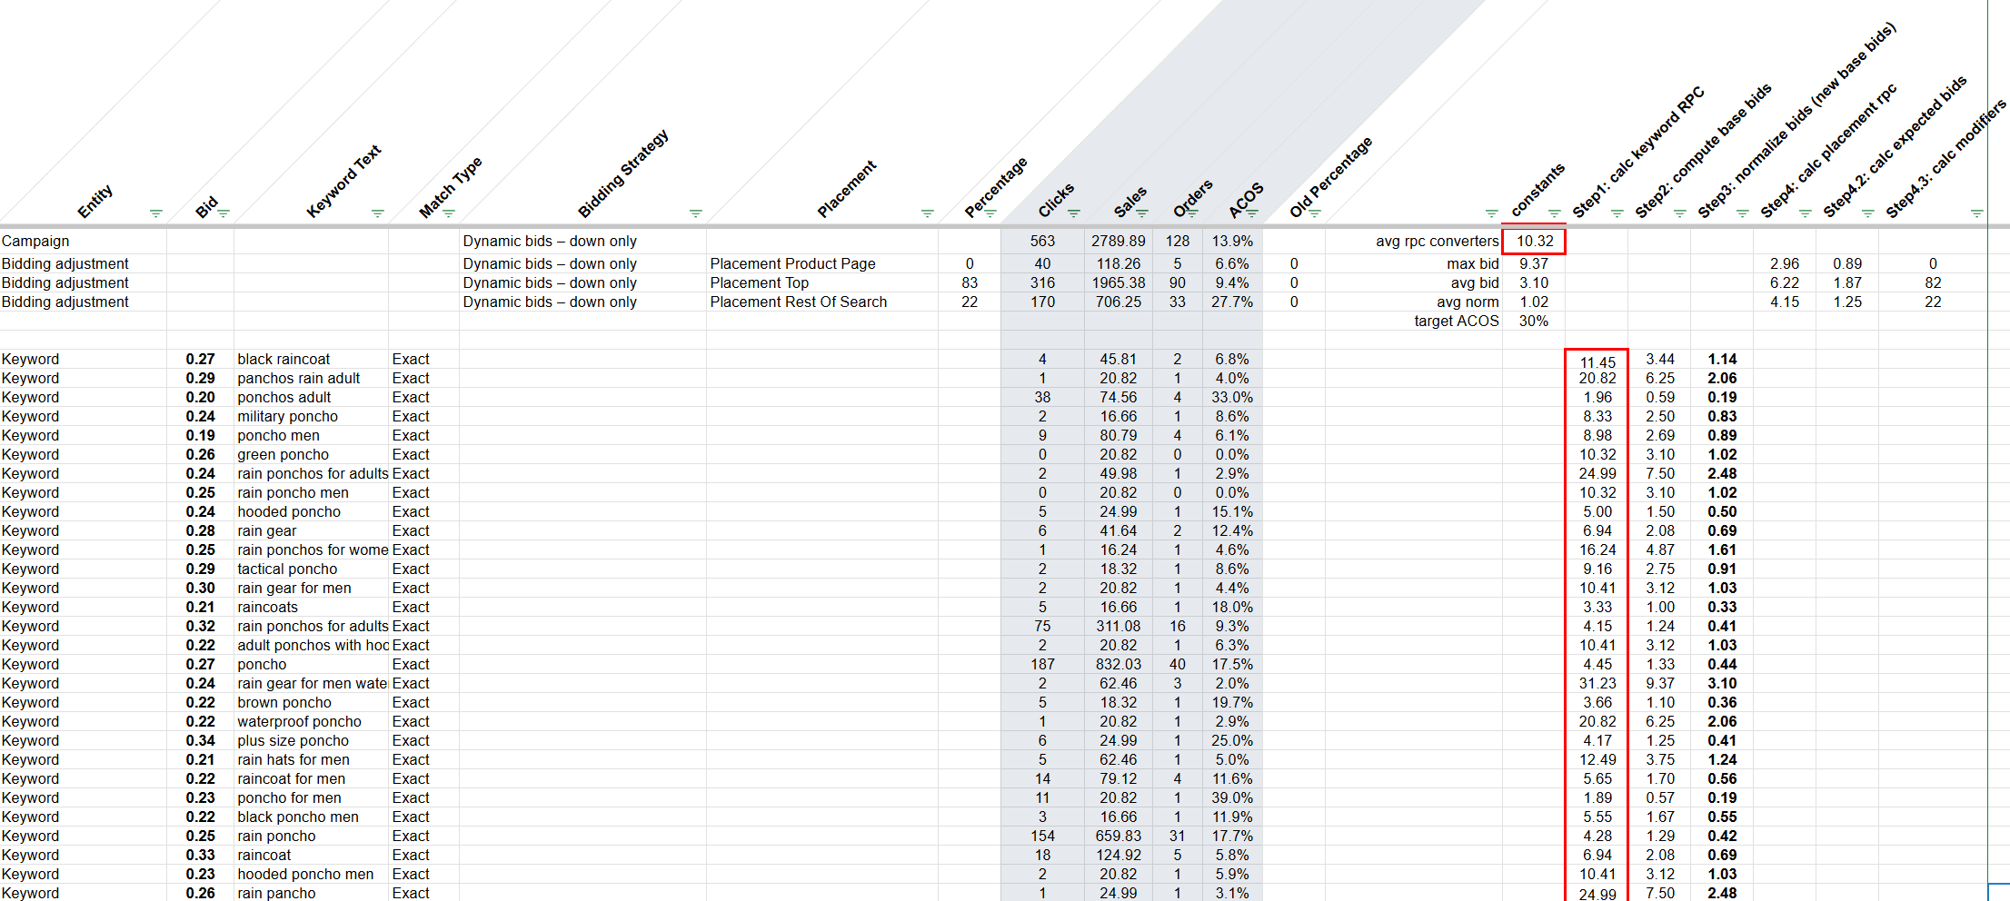The height and width of the screenshot is (901, 2010).
Task: Open the Sales column filter
Action: coord(1142,213)
